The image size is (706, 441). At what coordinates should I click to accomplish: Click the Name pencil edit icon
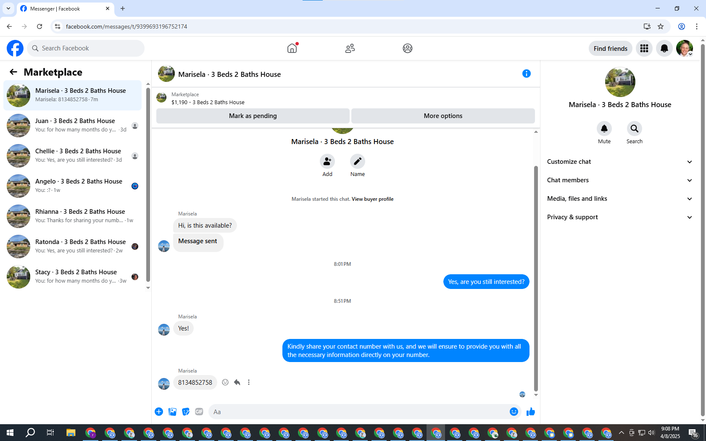point(358,161)
